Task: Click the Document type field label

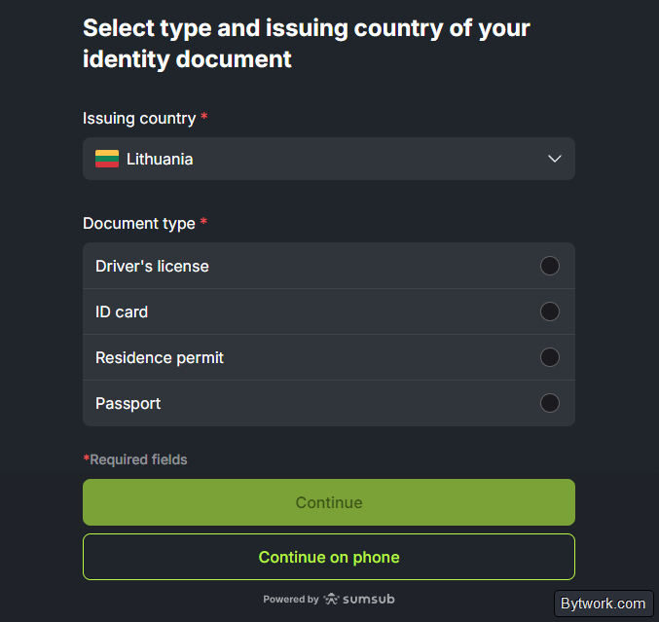Action: 139,223
